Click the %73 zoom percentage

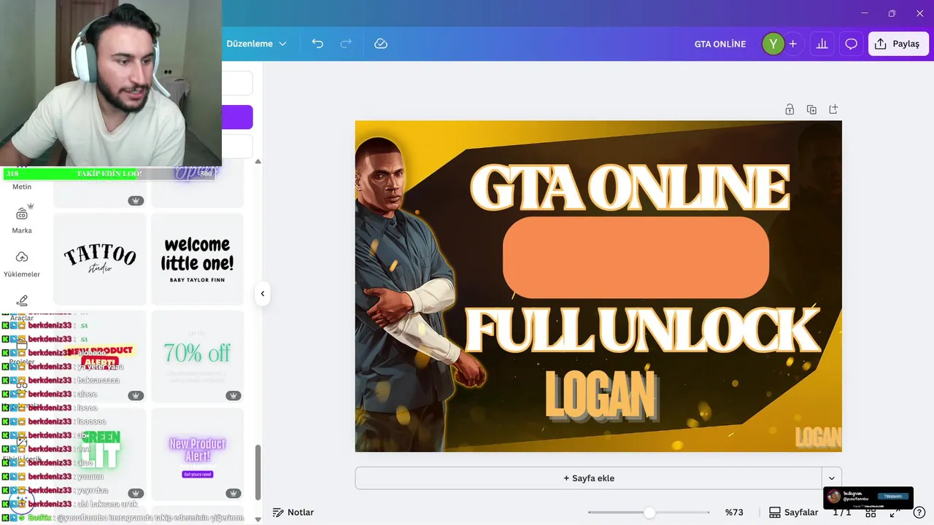tap(734, 513)
